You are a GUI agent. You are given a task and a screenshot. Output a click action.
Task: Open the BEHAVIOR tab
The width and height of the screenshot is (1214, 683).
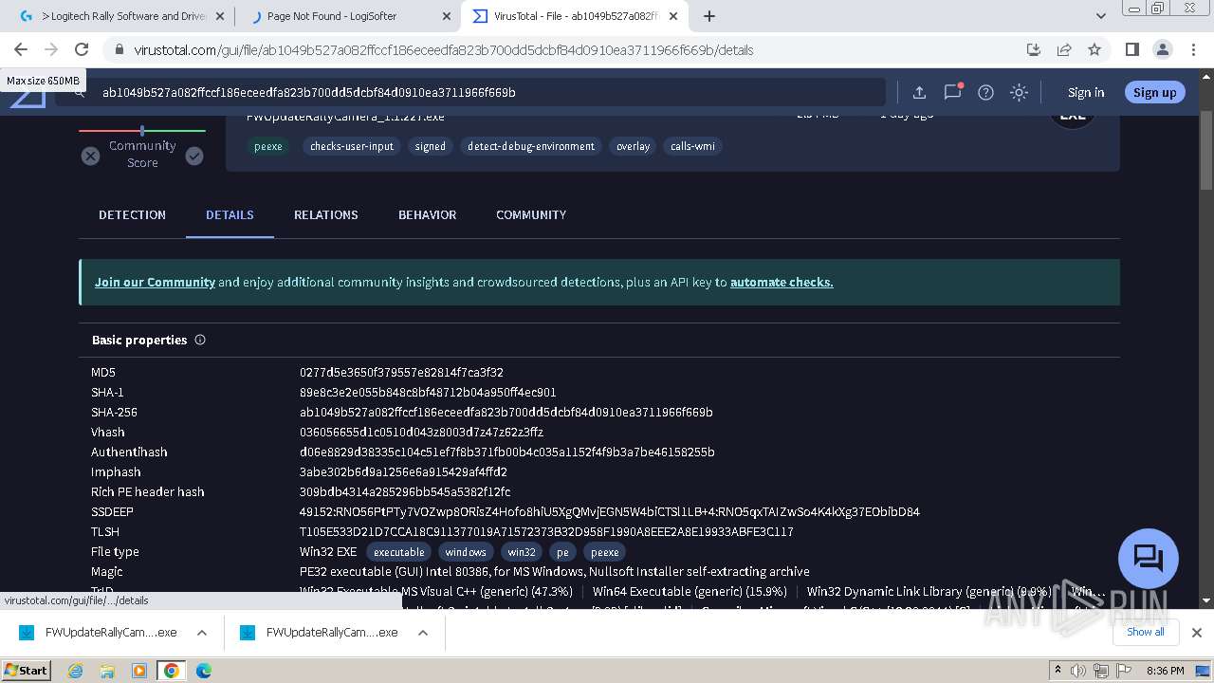click(427, 214)
